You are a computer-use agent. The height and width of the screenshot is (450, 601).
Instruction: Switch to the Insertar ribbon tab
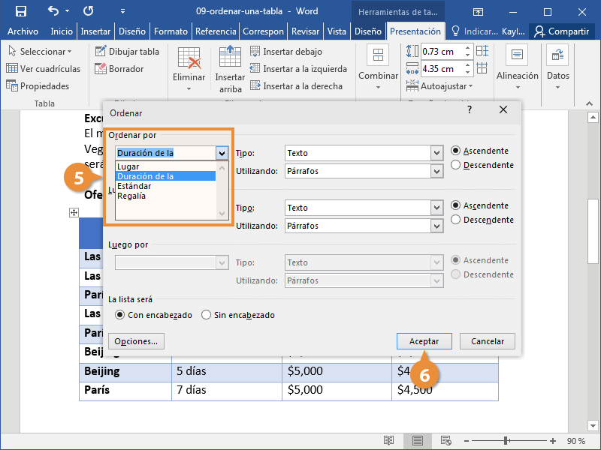(95, 31)
